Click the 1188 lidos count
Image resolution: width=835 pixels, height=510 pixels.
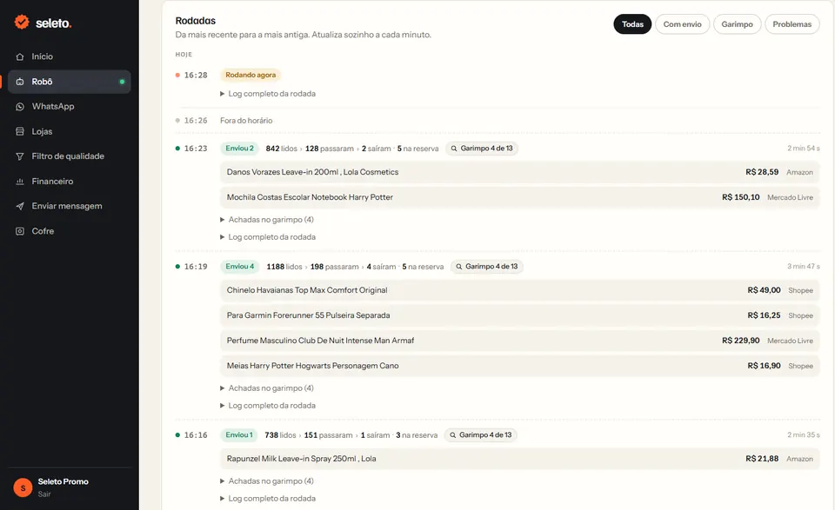click(x=284, y=267)
